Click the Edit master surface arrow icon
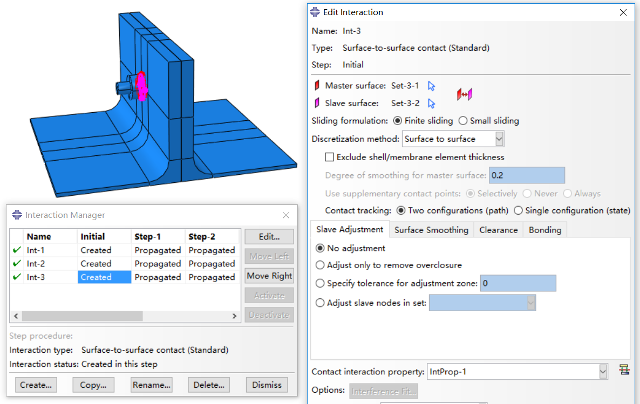 coord(431,86)
